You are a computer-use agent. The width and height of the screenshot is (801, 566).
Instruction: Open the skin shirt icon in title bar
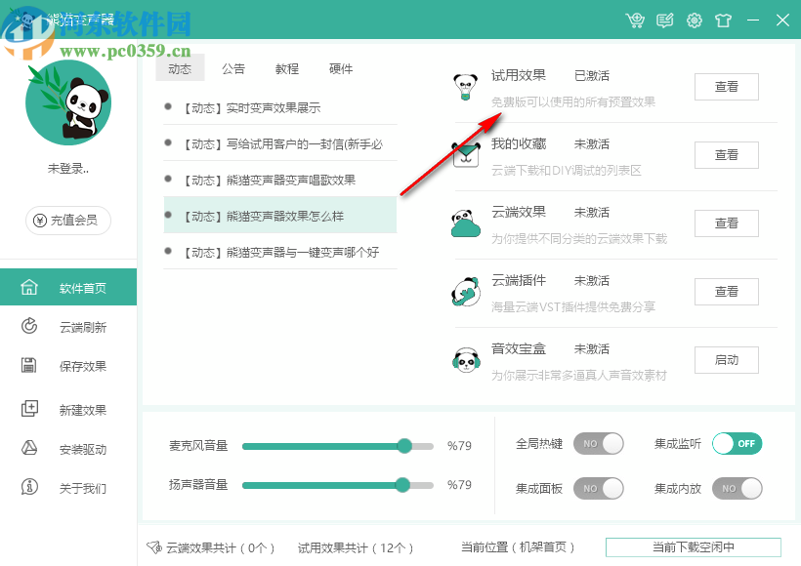[724, 20]
